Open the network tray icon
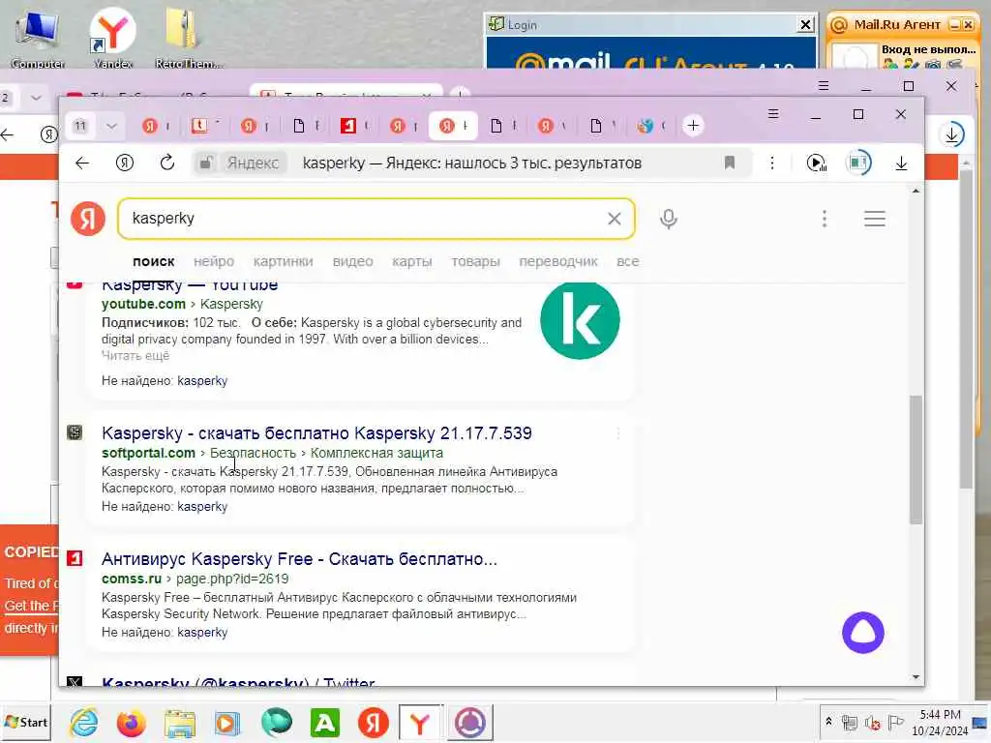Screen dimensions: 991x743 tap(850, 723)
